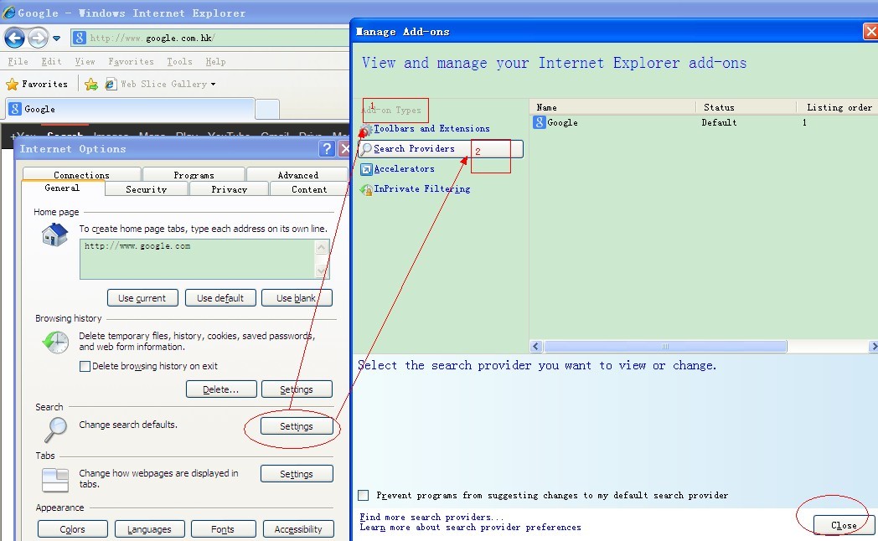The width and height of the screenshot is (878, 541).
Task: Click the InPrivate Filtering icon
Action: click(x=366, y=189)
